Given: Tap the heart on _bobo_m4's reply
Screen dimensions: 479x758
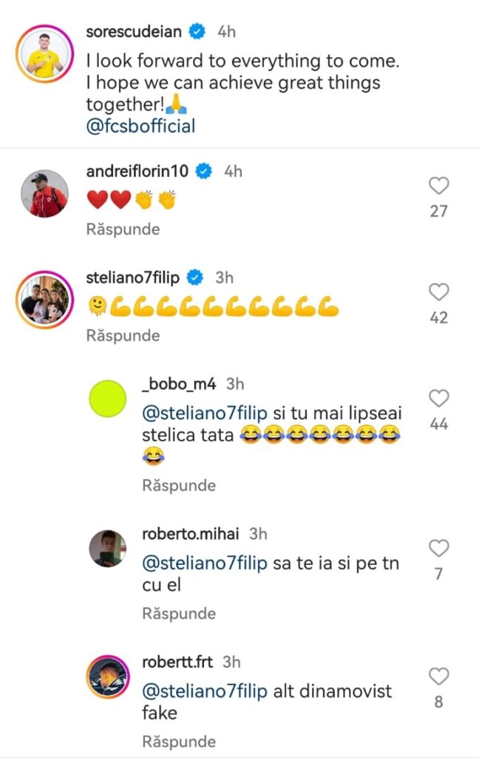Looking at the screenshot, I should (439, 399).
